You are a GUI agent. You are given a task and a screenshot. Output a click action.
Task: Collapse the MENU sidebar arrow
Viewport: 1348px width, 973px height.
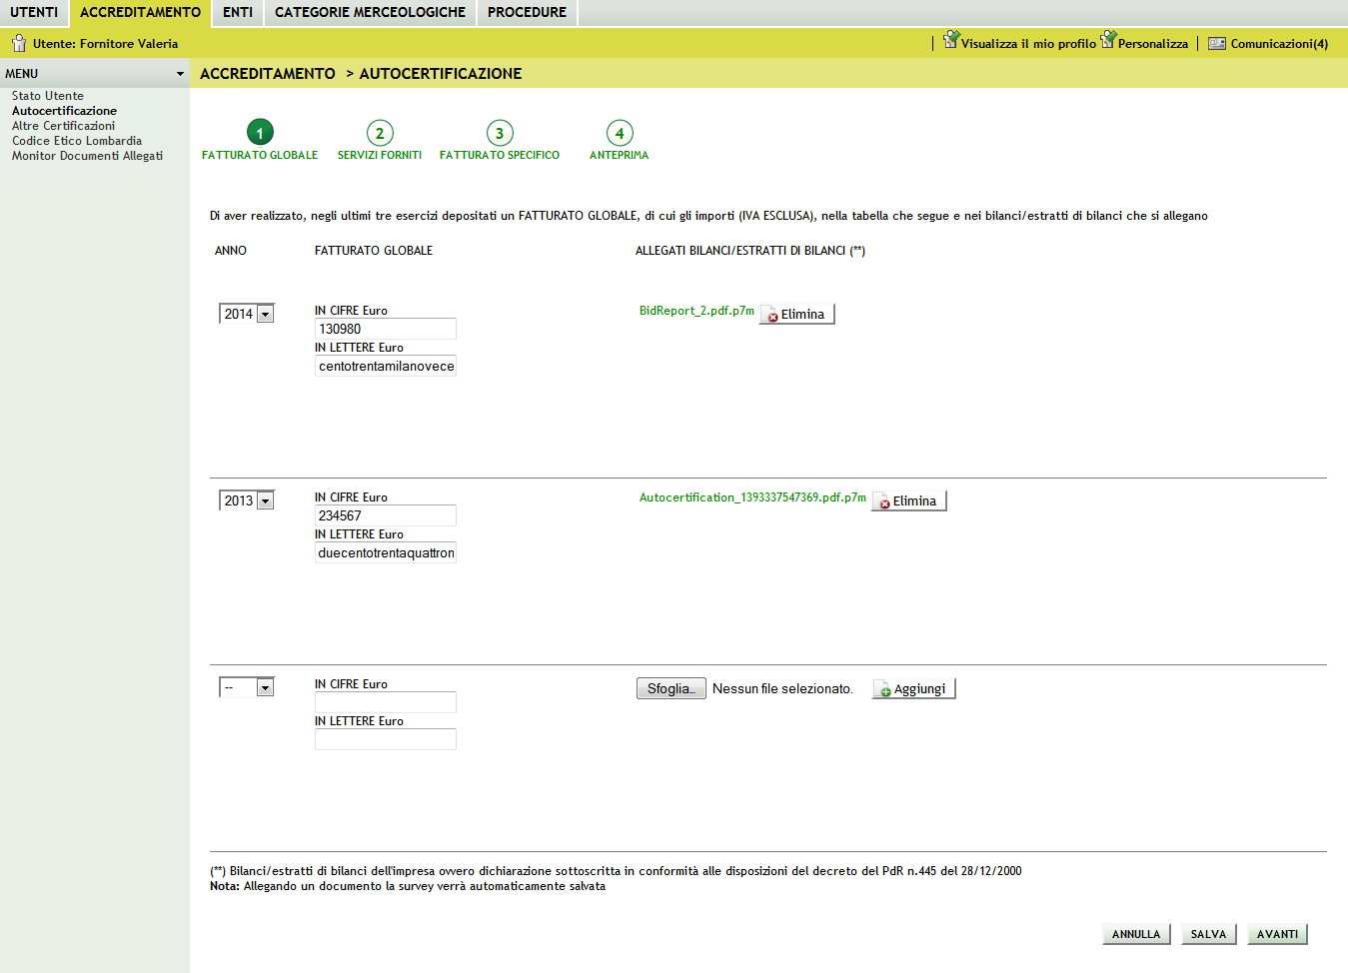point(180,74)
